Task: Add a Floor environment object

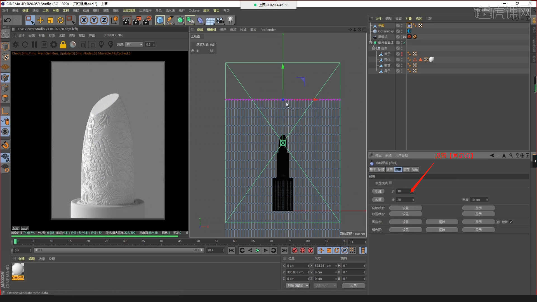Action: tap(210, 20)
